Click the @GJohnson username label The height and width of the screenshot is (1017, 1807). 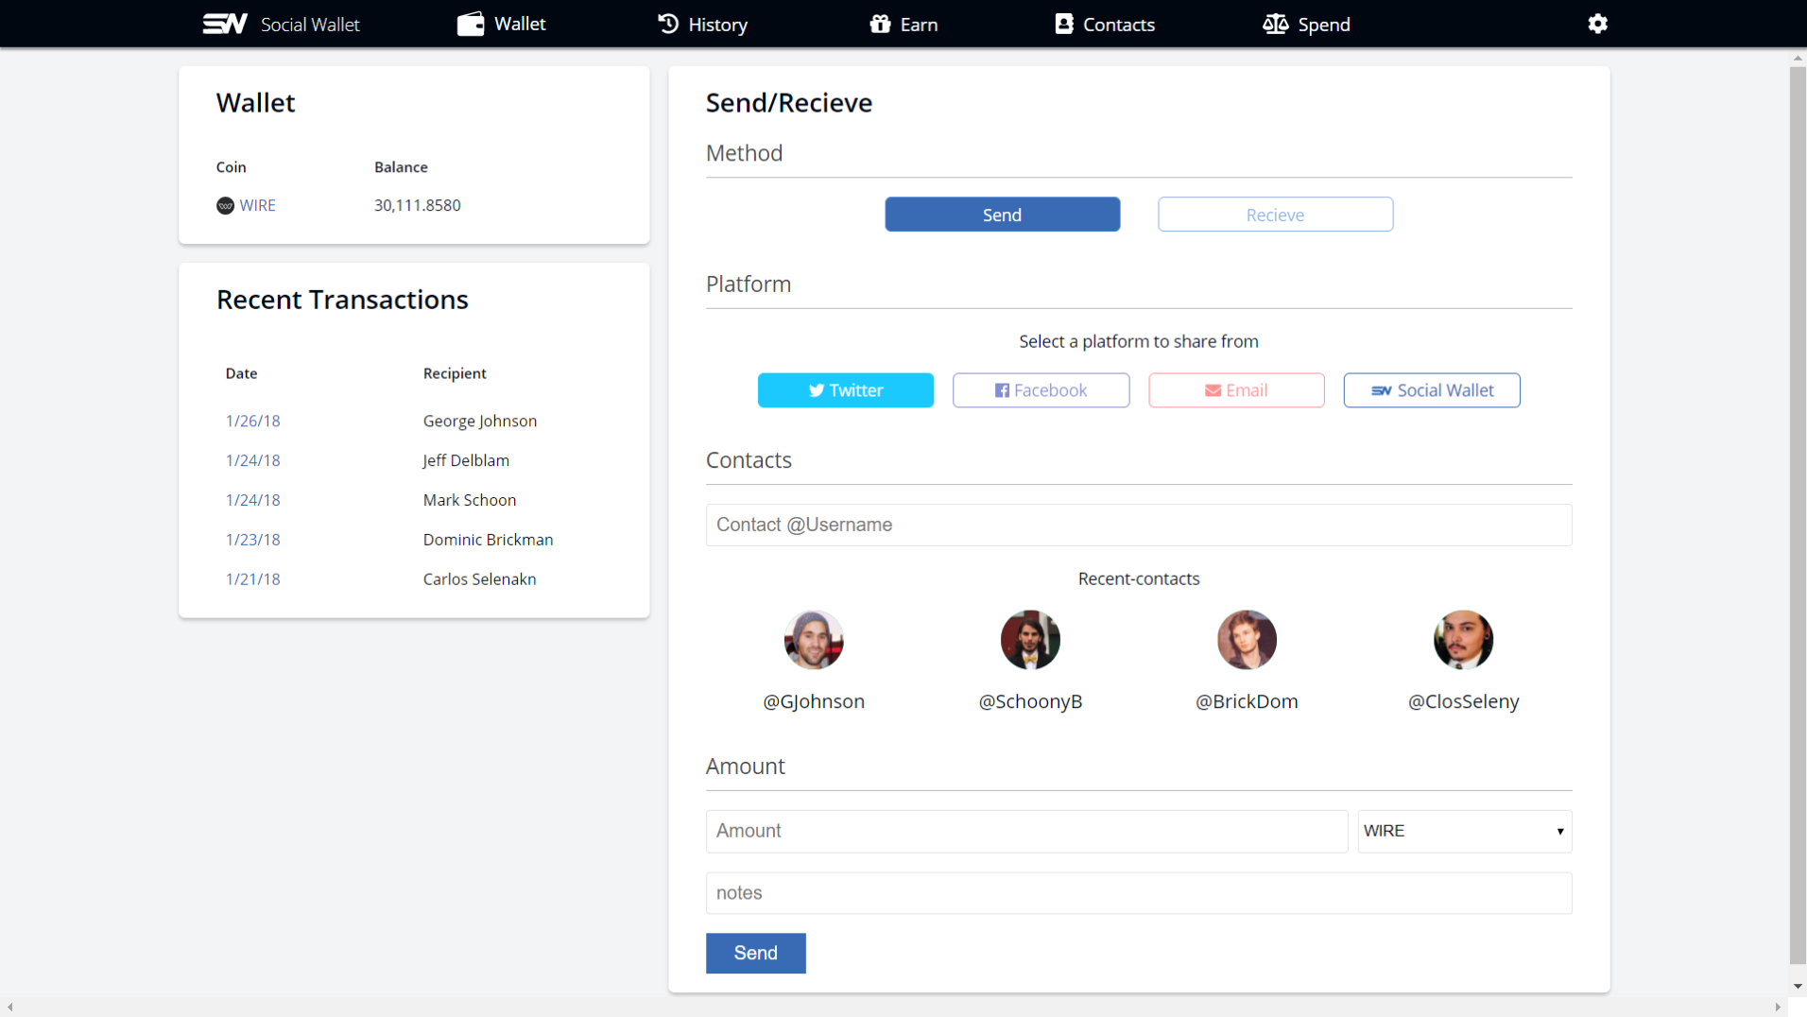[814, 701]
